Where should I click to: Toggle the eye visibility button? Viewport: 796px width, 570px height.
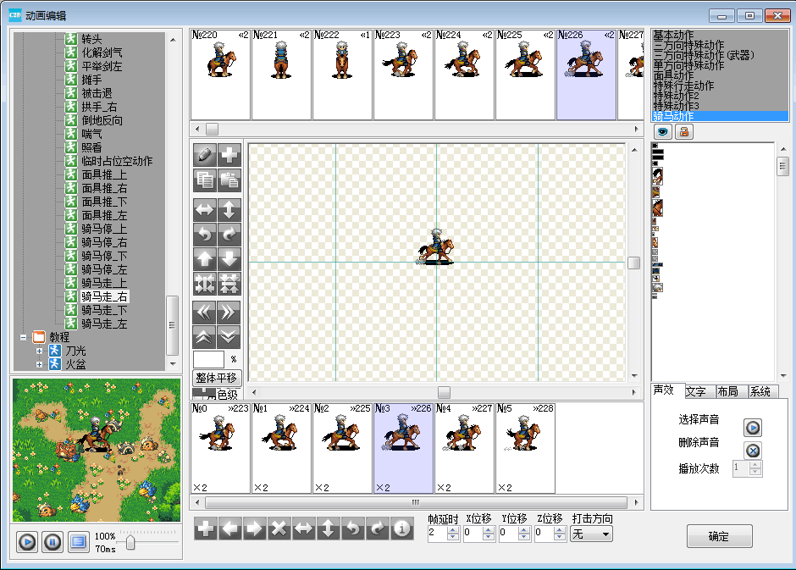pyautogui.click(x=661, y=132)
